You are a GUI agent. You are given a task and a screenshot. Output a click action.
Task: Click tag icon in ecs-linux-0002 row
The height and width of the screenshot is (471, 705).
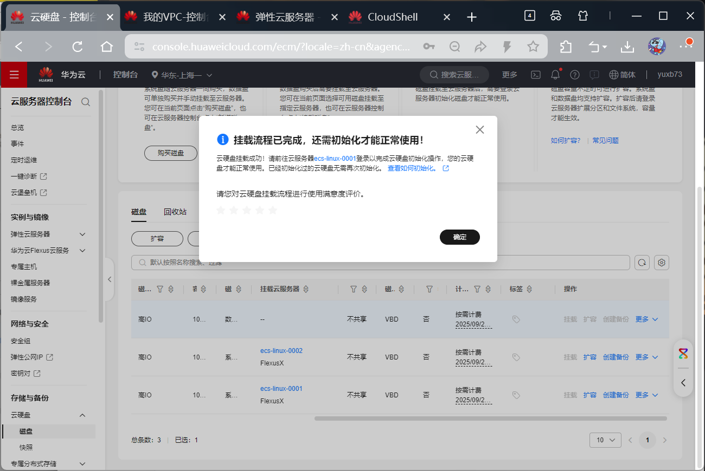pos(516,357)
